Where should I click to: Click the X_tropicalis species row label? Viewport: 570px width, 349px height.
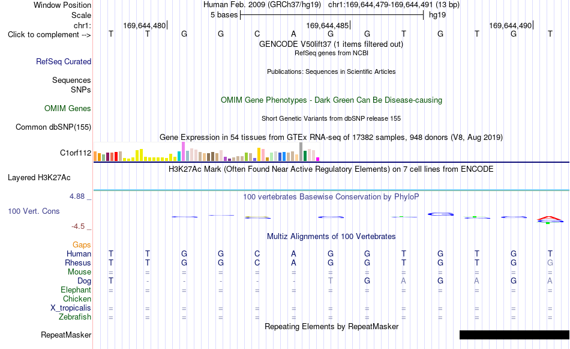[x=71, y=308]
